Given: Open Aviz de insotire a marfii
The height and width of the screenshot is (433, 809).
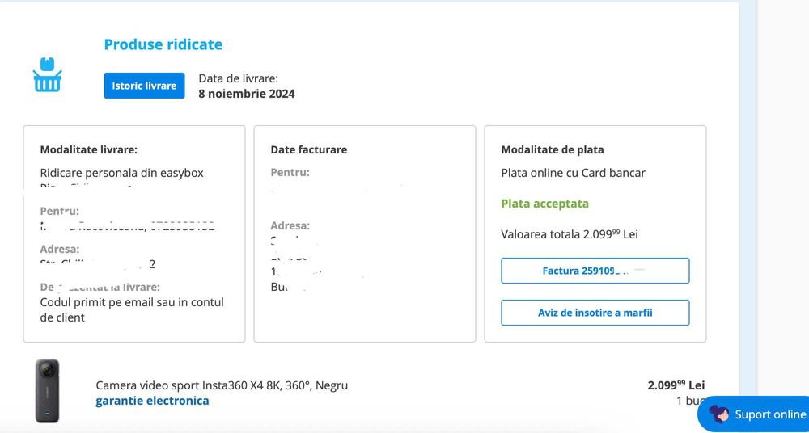Looking at the screenshot, I should [x=595, y=313].
